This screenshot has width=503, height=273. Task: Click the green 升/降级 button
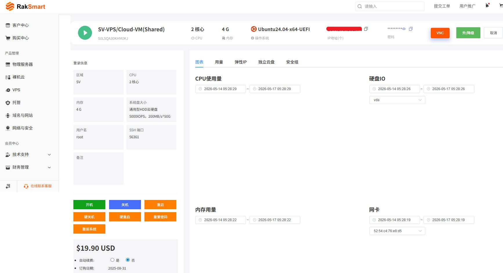click(468, 33)
